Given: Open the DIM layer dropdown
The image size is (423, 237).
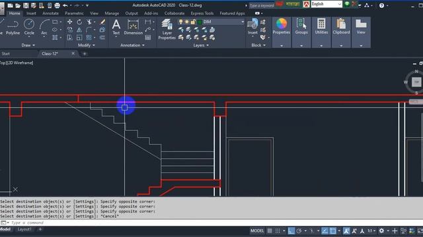Looking at the screenshot, I should [x=243, y=22].
